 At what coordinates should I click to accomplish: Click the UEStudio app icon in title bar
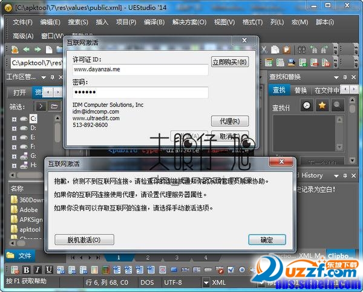pos(8,8)
